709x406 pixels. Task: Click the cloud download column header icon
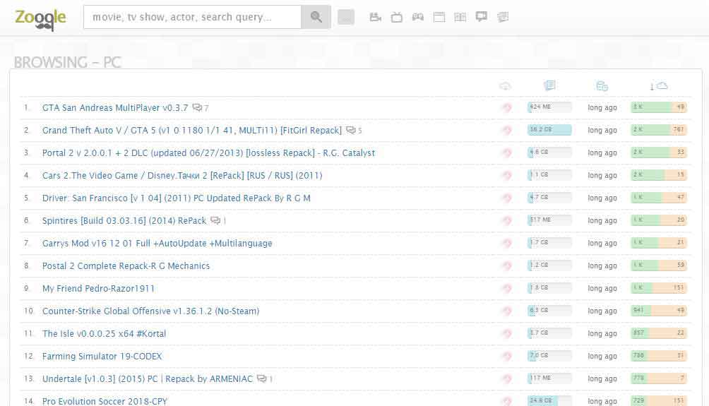[x=506, y=86]
